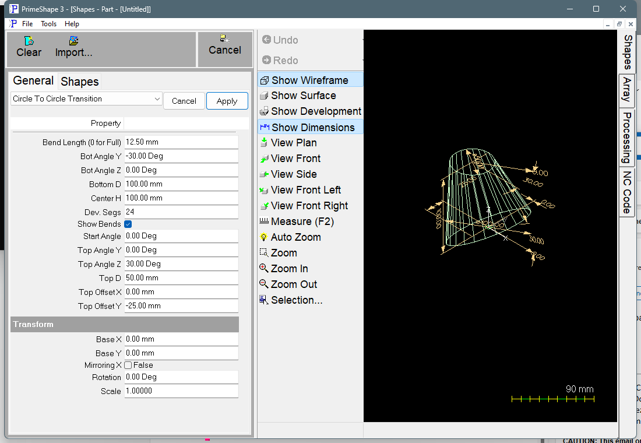Switch to View Front icon
Screen dimensions: 641x443
pyautogui.click(x=264, y=159)
